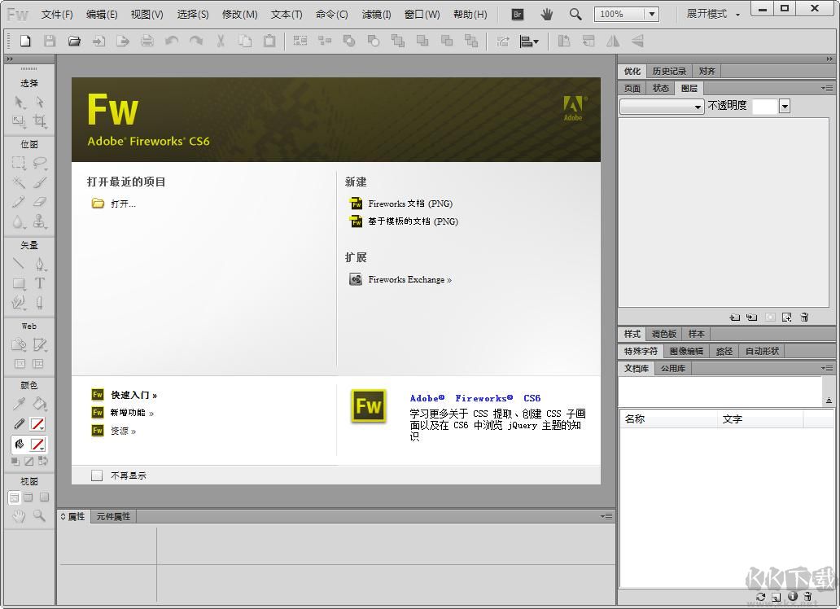Launch Adobe Bridge from the menu bar
The height and width of the screenshot is (609, 840).
tap(516, 14)
